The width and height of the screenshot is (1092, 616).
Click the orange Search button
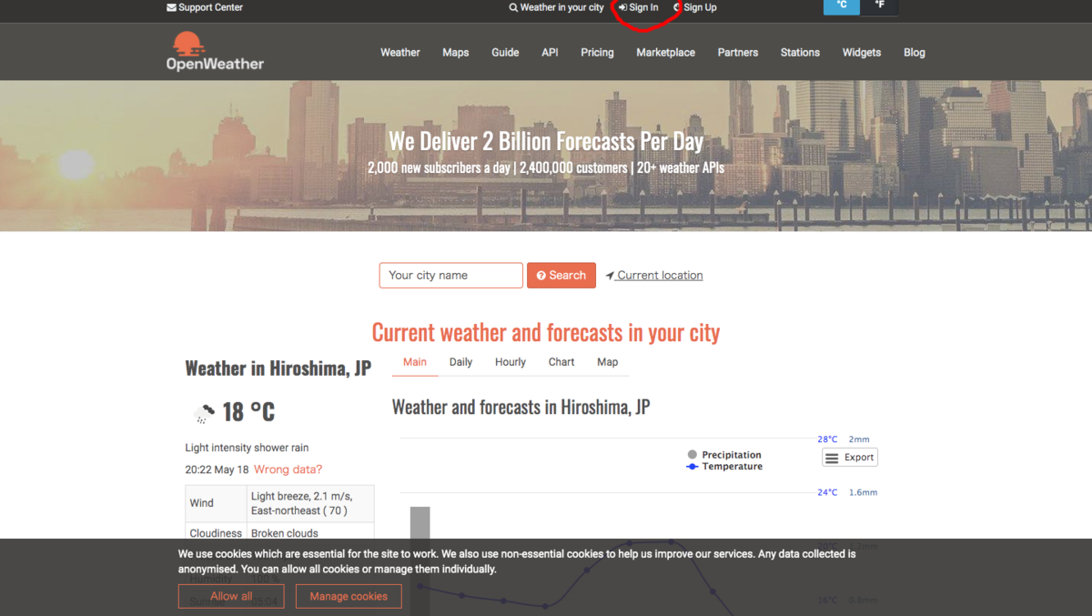click(561, 276)
